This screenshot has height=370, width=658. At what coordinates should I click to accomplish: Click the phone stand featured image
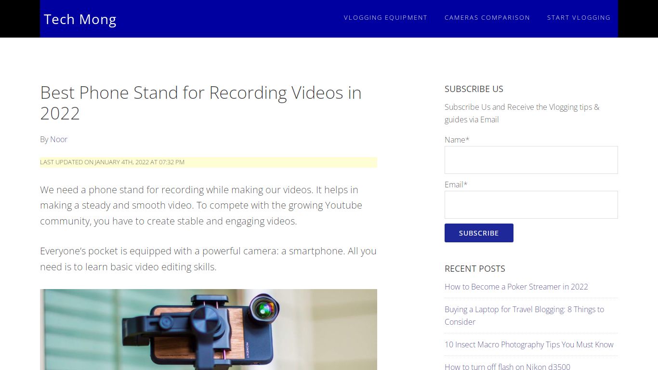coord(209,330)
